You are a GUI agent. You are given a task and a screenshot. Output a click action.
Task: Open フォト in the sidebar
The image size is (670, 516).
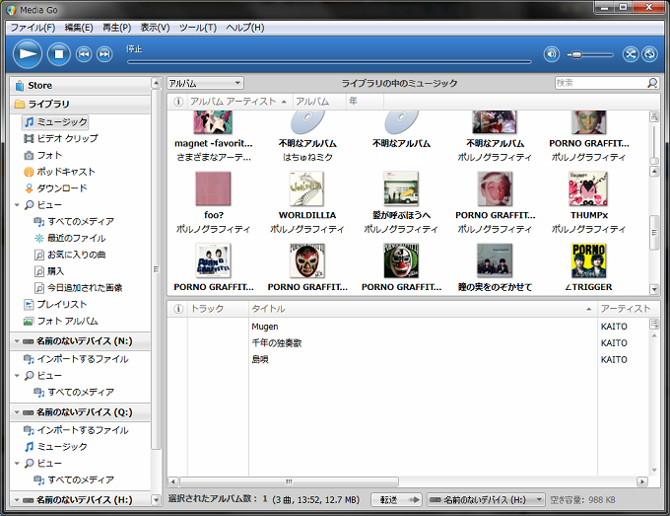[x=43, y=155]
